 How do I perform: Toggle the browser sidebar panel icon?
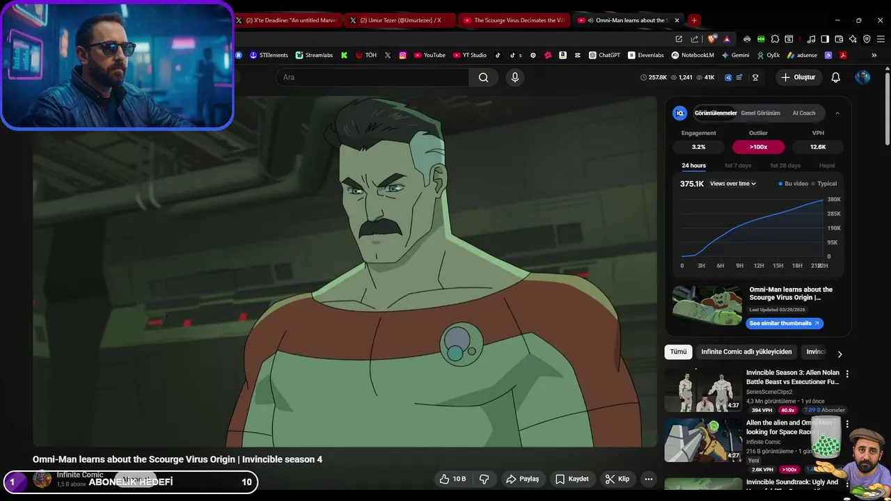tap(825, 39)
